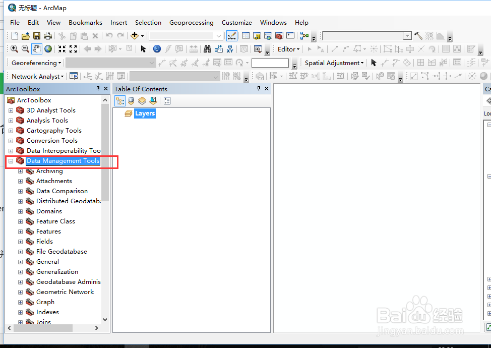Select the Zoom In tool
491x348 pixels.
(x=14, y=49)
